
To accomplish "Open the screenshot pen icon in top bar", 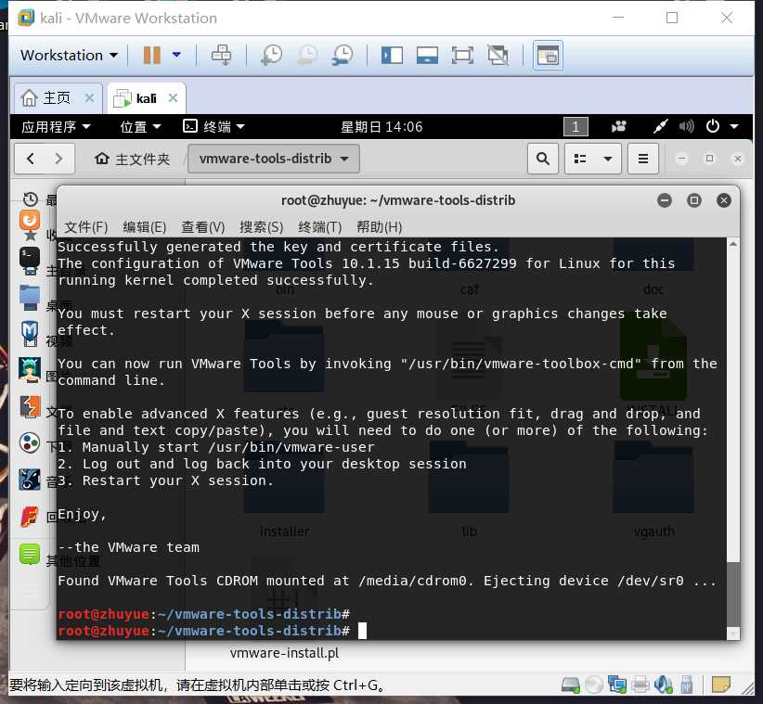I will [660, 127].
